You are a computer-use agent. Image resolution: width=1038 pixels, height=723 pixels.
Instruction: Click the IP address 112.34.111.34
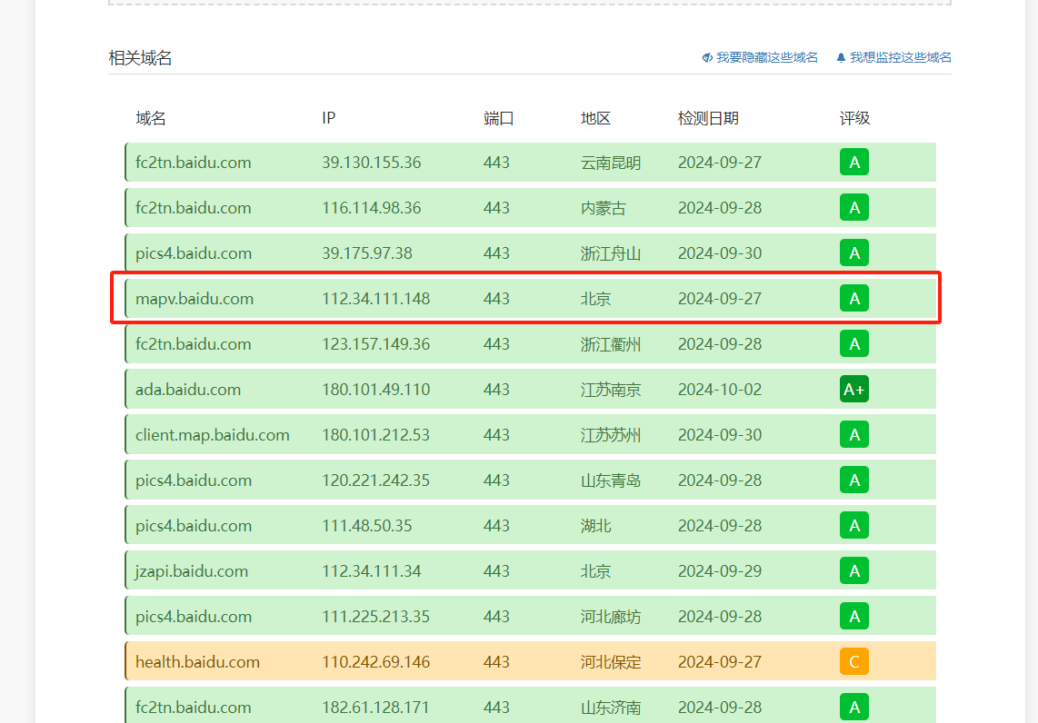coord(372,570)
